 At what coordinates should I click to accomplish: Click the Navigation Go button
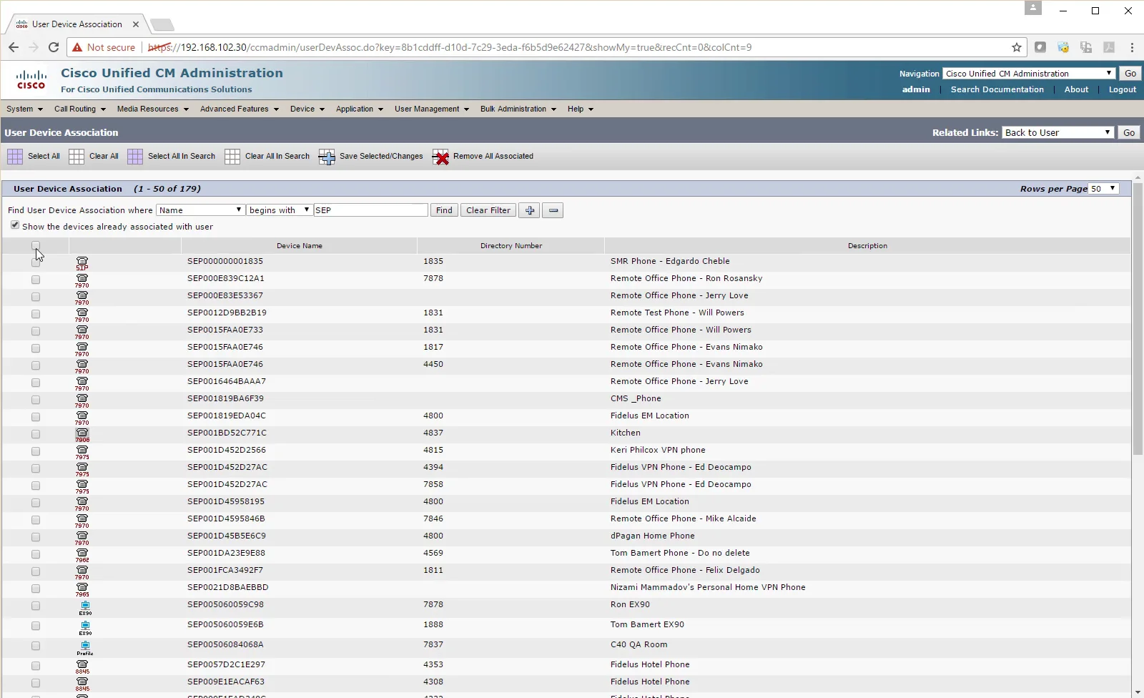tap(1130, 74)
